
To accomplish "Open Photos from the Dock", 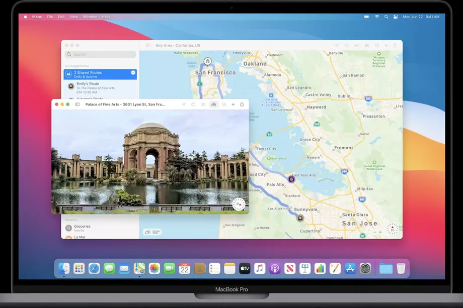I will click(155, 268).
